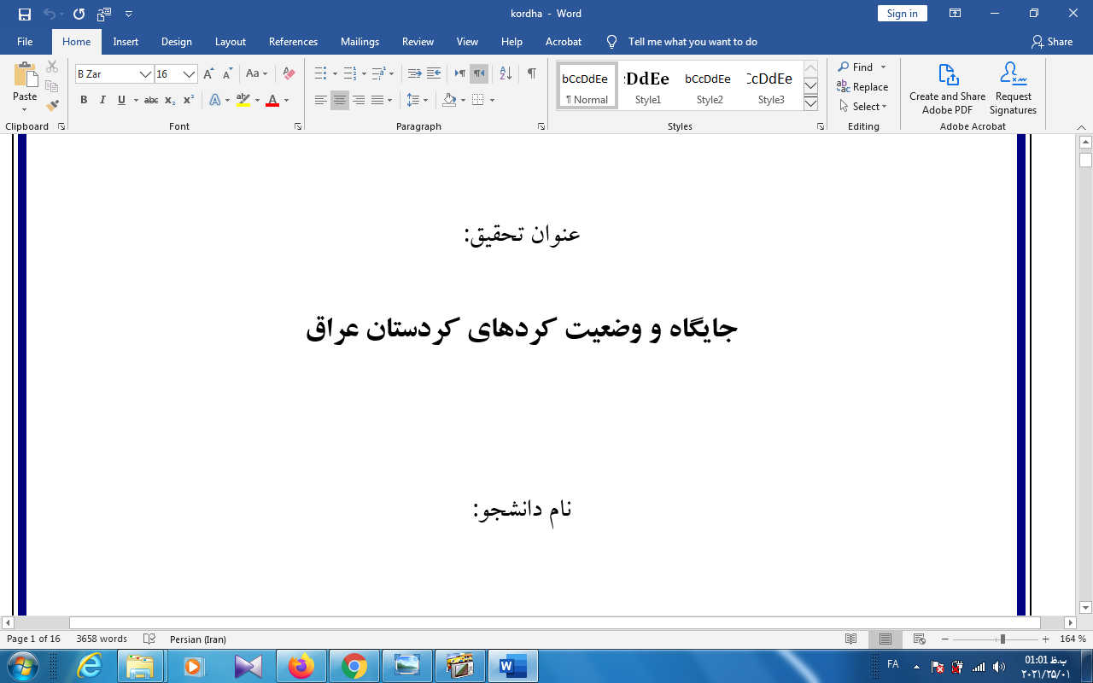Increase font size with the Grow Font icon
Image resolution: width=1093 pixels, height=683 pixels.
tap(208, 74)
